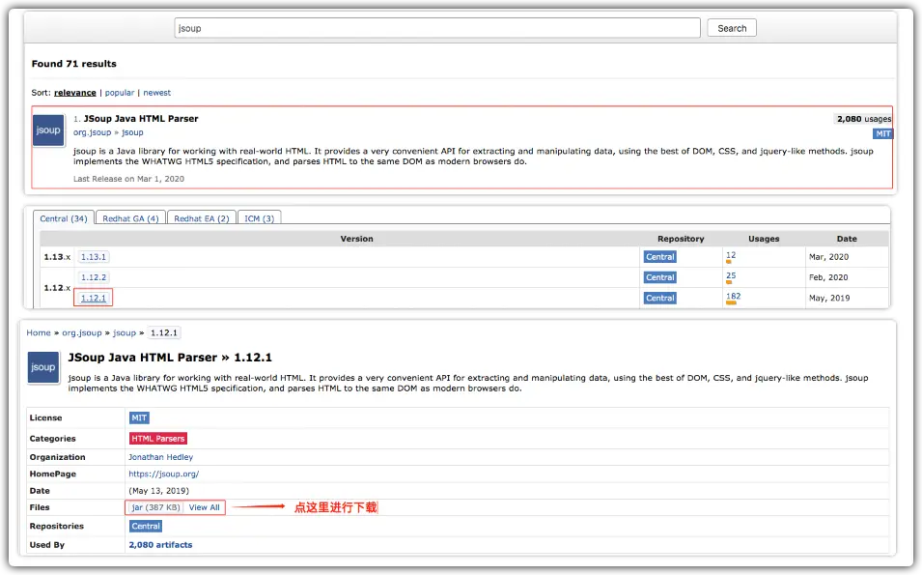Download the jar (387 KB) file
922x575 pixels.
pyautogui.click(x=155, y=507)
